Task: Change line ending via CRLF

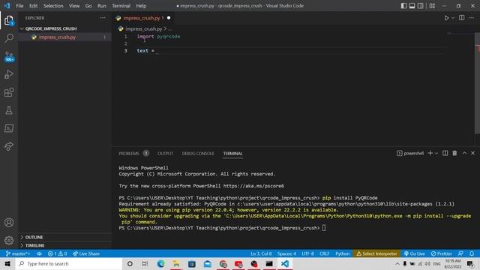Action: (x=324, y=253)
